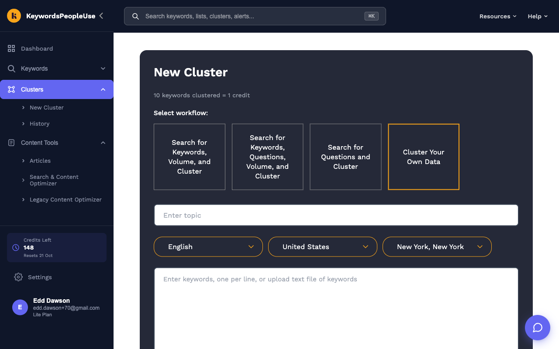The image size is (559, 349).
Task: Open Search & Content Optimizer
Action: (x=54, y=180)
